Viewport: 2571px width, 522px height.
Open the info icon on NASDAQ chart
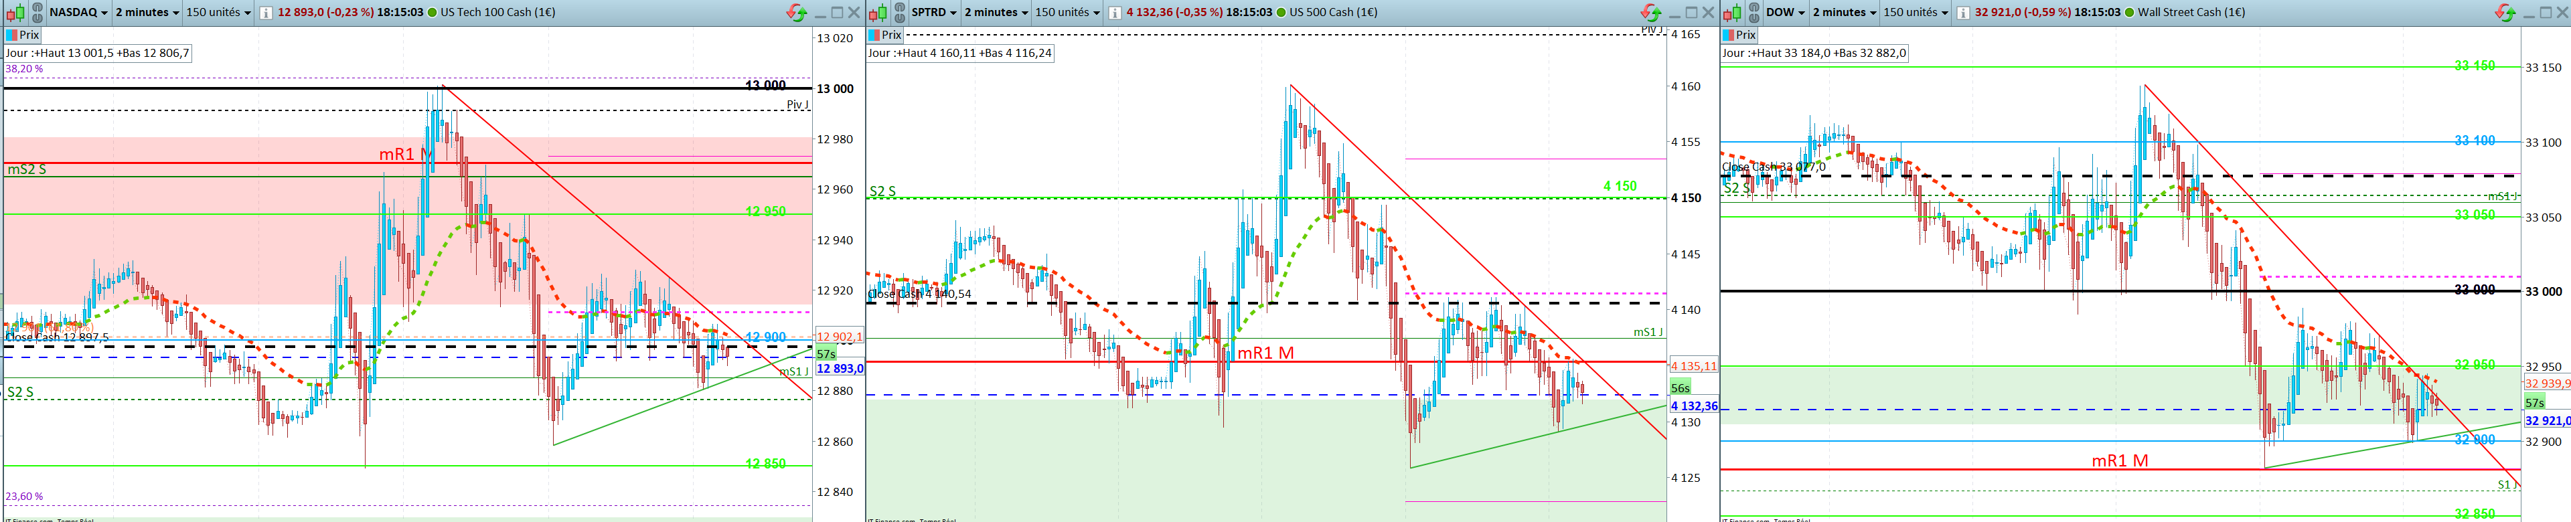pos(266,13)
